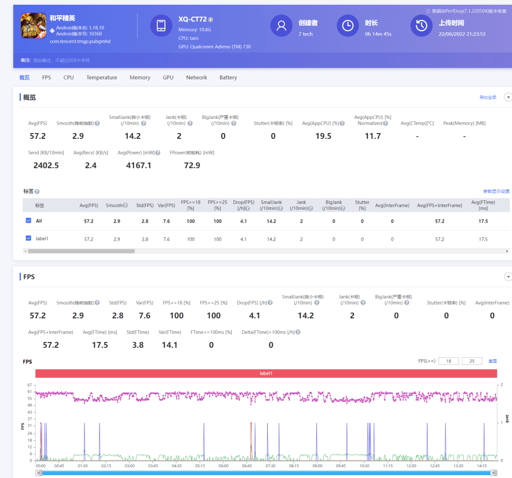Click the phone device icon
512x478 pixels.
coord(161,26)
